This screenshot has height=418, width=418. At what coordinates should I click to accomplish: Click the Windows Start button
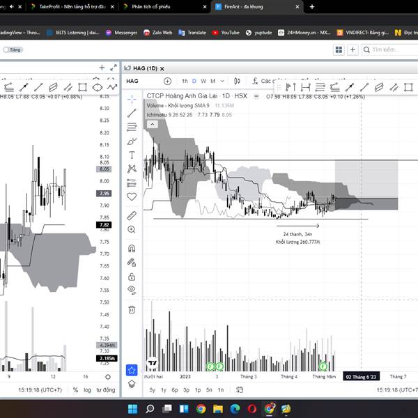[x=132, y=408]
